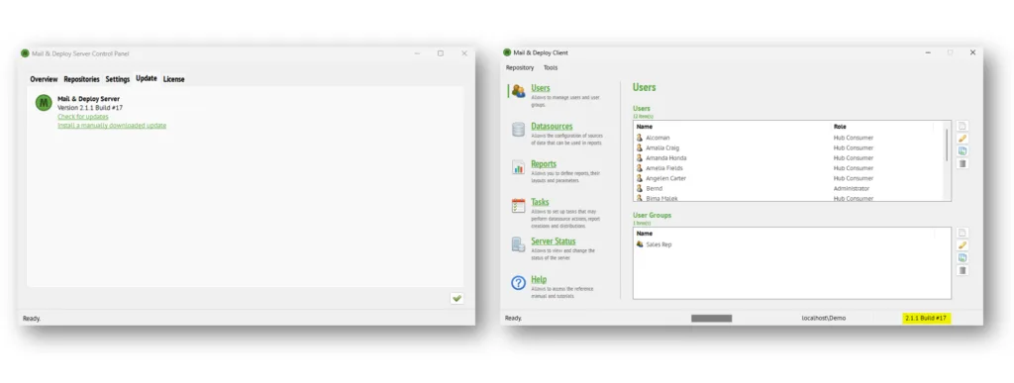Select the Update tab
1014x383 pixels.
pos(147,79)
